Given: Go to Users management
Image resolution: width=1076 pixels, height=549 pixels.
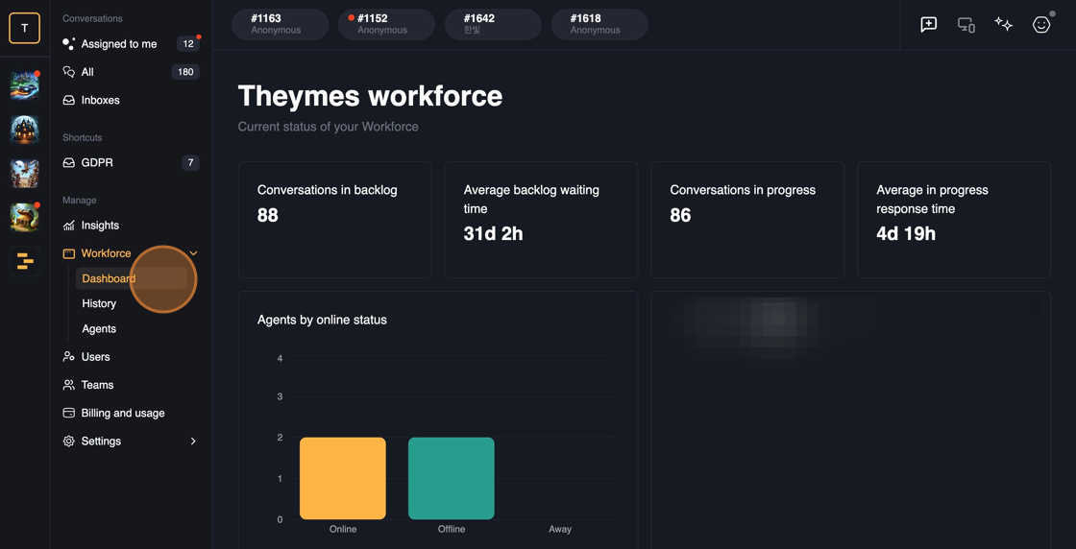Looking at the screenshot, I should pyautogui.click(x=131, y=357).
